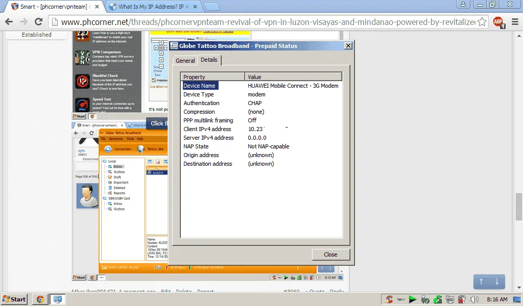Image resolution: width=523 pixels, height=306 pixels.
Task: Close the What Is My IP Address tab
Action: (195, 7)
